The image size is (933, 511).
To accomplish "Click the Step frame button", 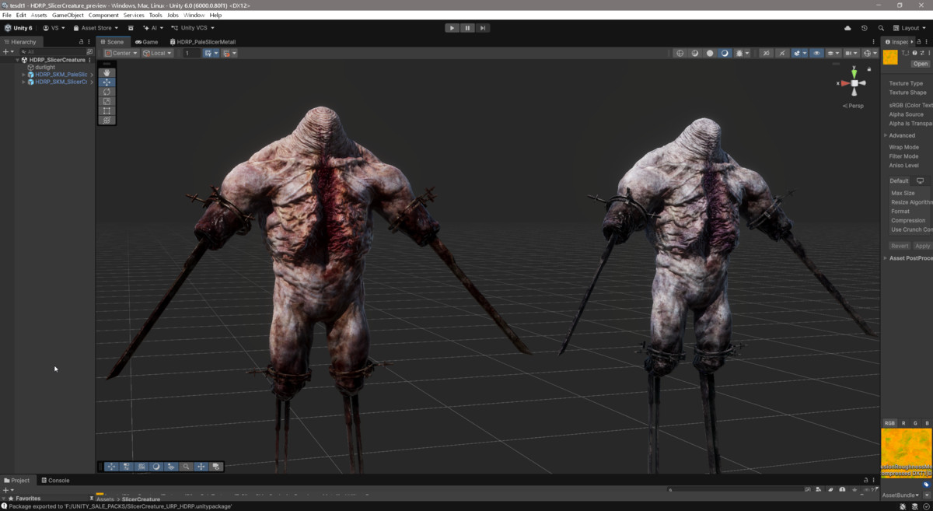I will (x=483, y=28).
